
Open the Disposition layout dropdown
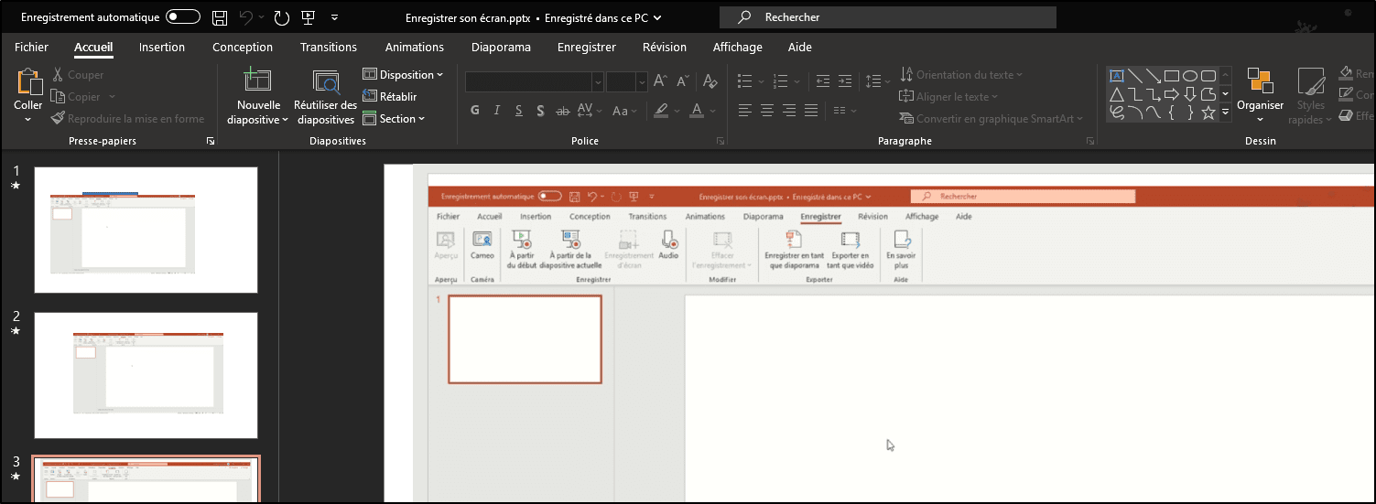(403, 75)
